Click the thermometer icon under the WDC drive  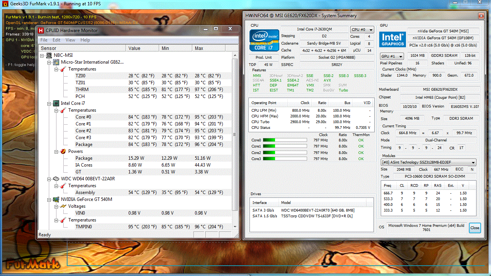[63, 186]
